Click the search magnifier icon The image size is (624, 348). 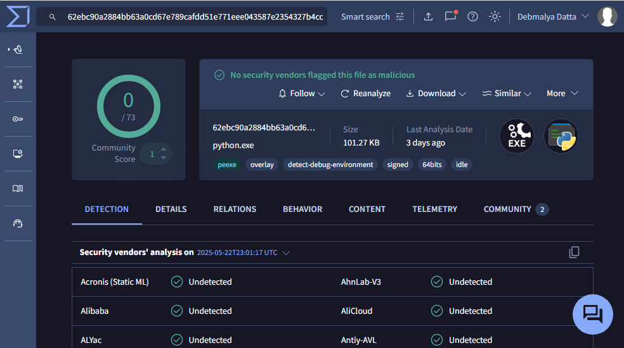53,17
